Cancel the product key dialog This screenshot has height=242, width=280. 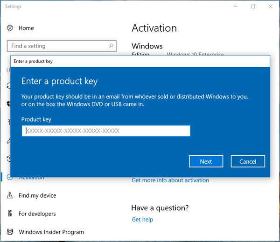248,161
